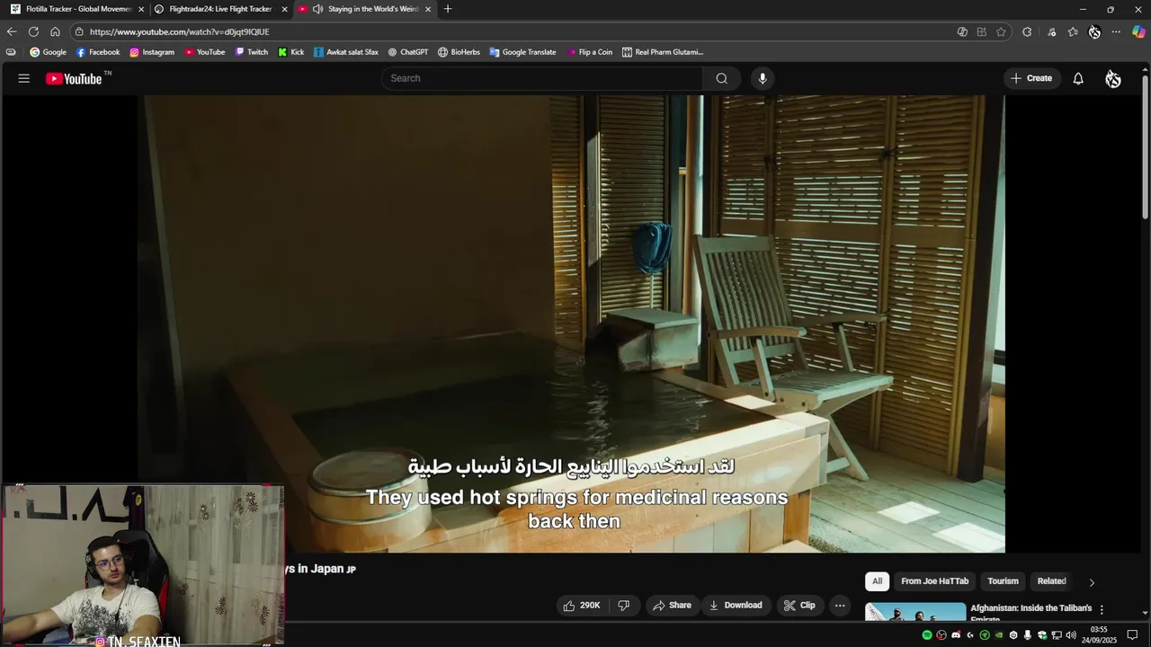
Task: Open Afghanistan: Inside the Taliban's Emirate title
Action: (x=1031, y=613)
